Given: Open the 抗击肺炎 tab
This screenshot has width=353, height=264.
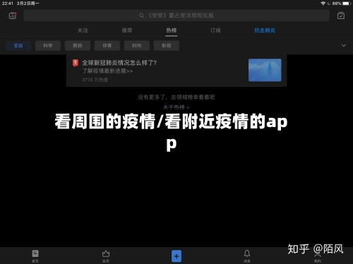Looking at the screenshot, I should click(x=265, y=30).
